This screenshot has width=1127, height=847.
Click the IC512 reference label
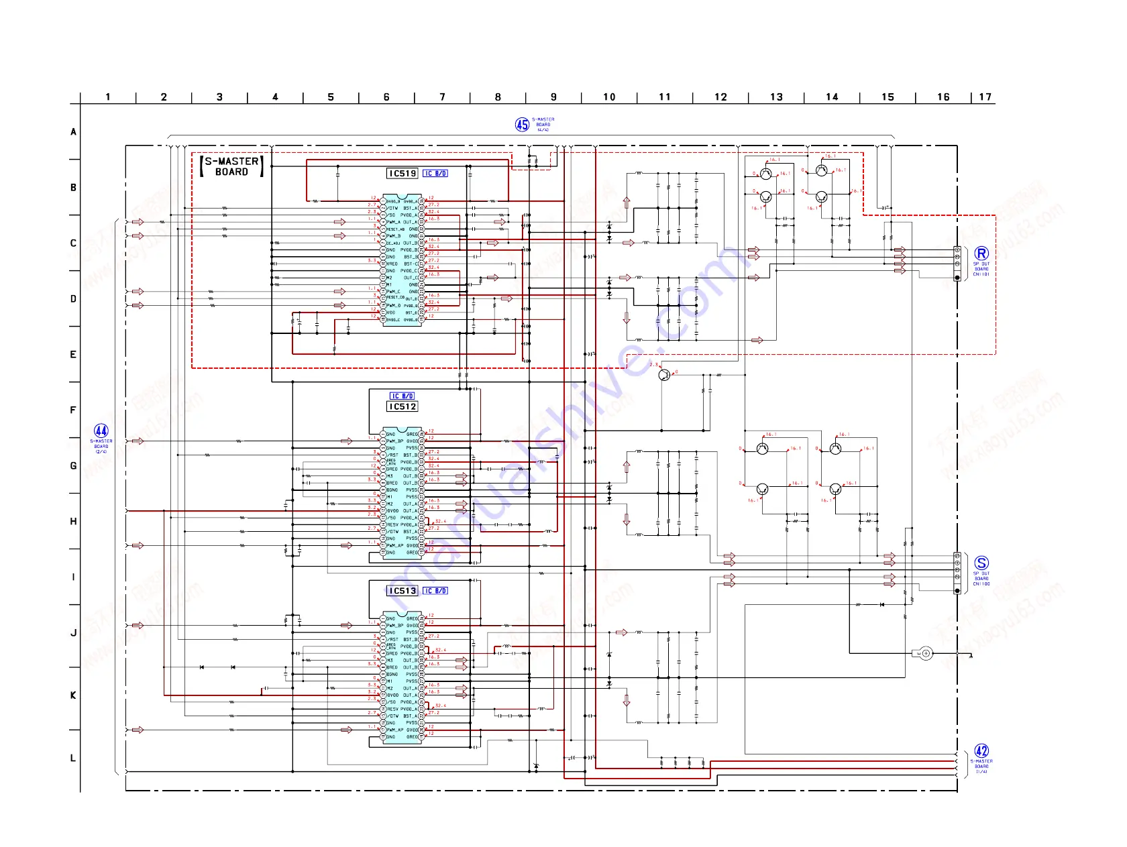click(402, 406)
